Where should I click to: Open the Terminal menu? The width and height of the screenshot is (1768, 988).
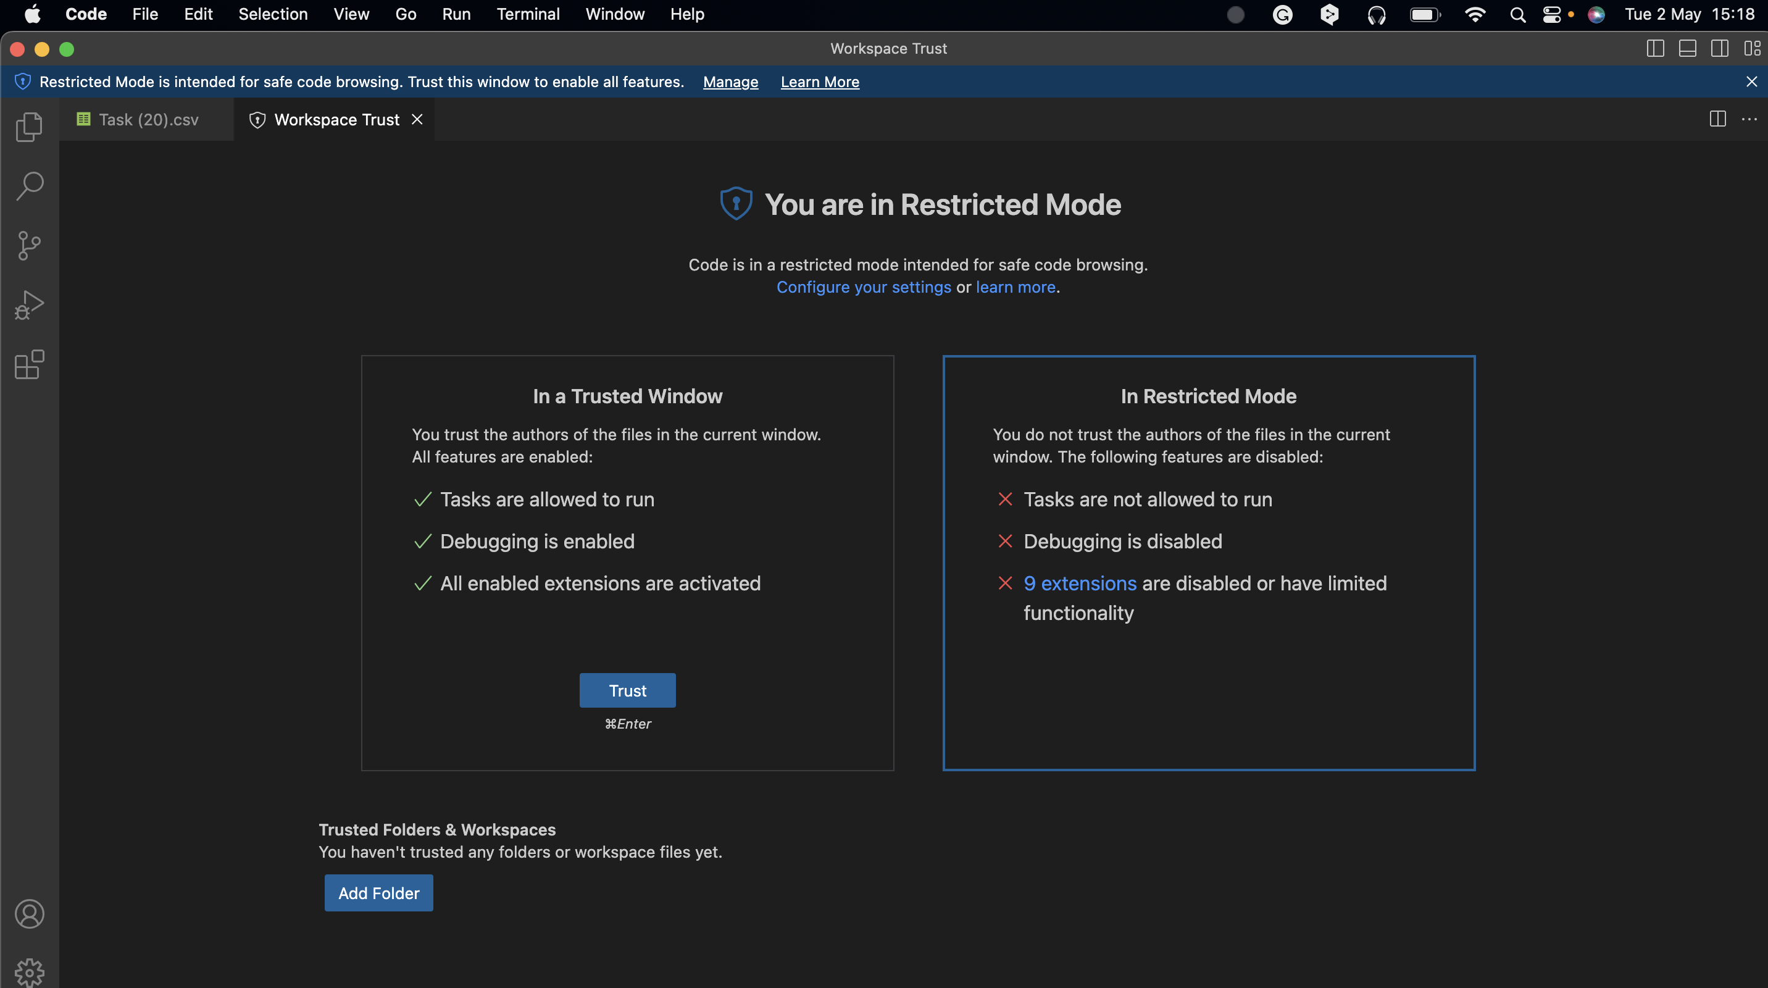(x=527, y=14)
